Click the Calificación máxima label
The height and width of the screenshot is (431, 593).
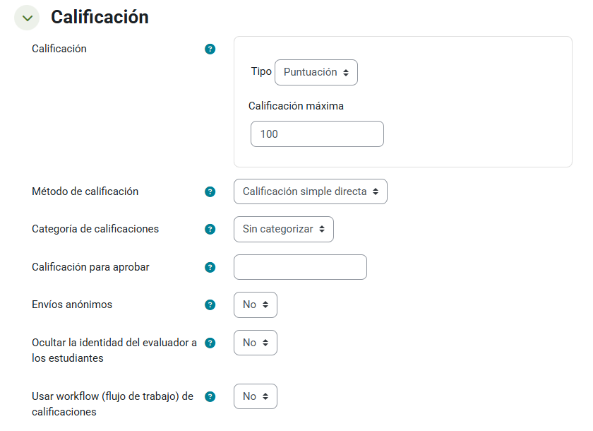(296, 106)
